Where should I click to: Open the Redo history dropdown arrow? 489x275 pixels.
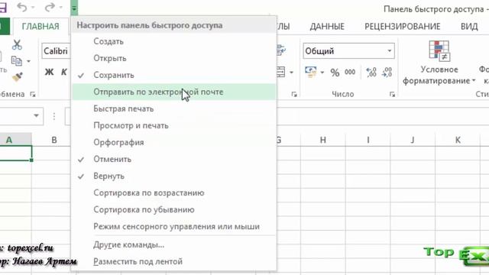pyautogui.click(x=61, y=7)
